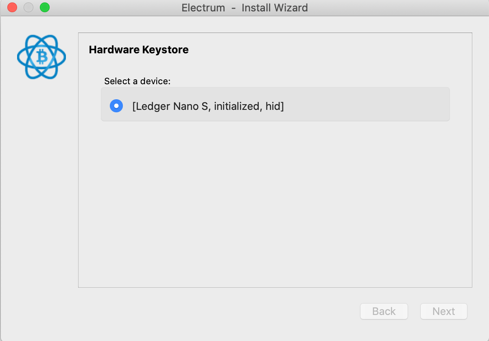Viewport: 489px width, 341px height.
Task: Click the 'hid' text in the device entry
Action: 273,106
